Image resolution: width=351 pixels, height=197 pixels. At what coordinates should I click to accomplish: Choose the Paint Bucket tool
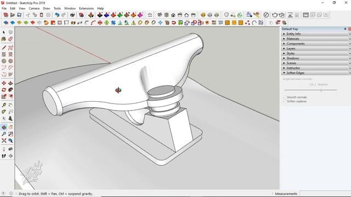pyautogui.click(x=4, y=39)
